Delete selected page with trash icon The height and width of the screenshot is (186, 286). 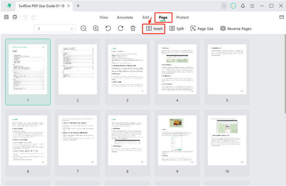pos(133,29)
